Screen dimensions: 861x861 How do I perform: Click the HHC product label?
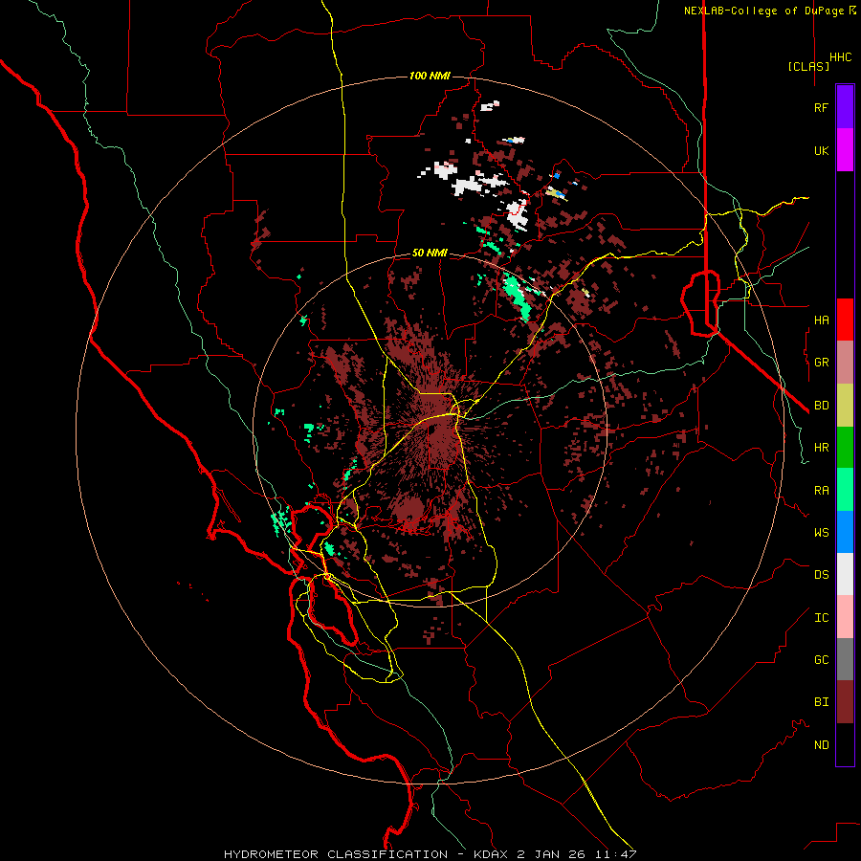tap(841, 57)
